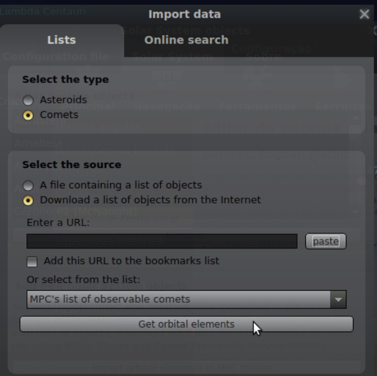Viewport: 377px width, 376px height.
Task: Select the Asteroids radio button
Action: pyautogui.click(x=28, y=100)
